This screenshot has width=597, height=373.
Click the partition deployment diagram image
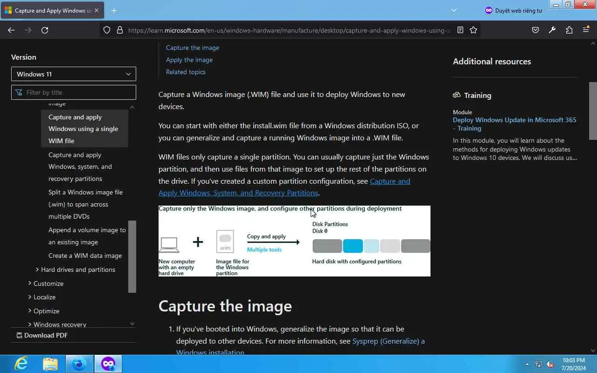coord(294,241)
